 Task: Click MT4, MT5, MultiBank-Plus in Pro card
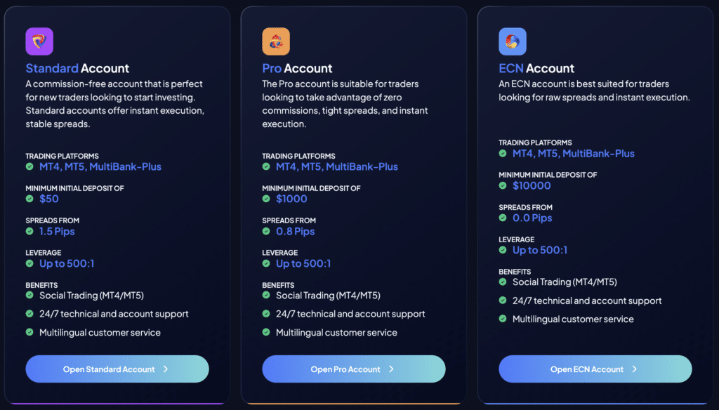pyautogui.click(x=336, y=167)
